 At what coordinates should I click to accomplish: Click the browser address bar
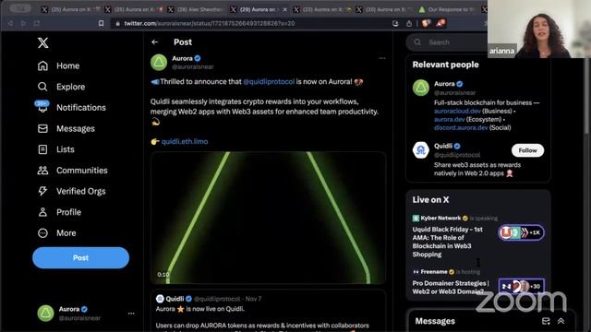pos(250,23)
